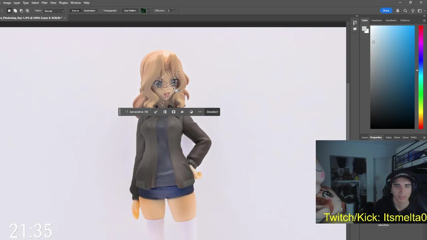Switch to the Paths tab
The image size is (427, 240).
(414, 137)
